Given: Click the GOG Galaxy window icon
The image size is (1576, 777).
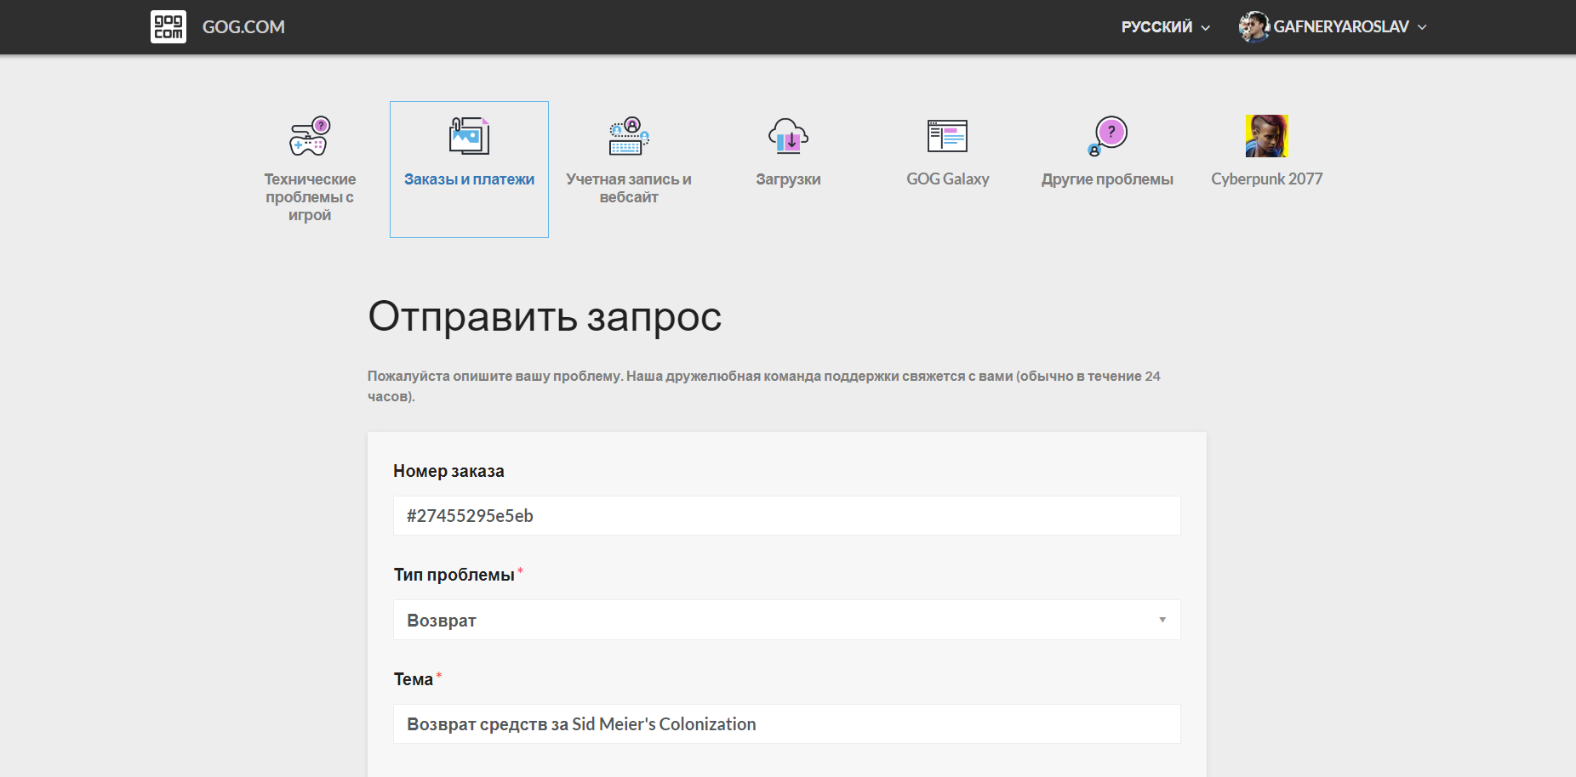Looking at the screenshot, I should (947, 136).
